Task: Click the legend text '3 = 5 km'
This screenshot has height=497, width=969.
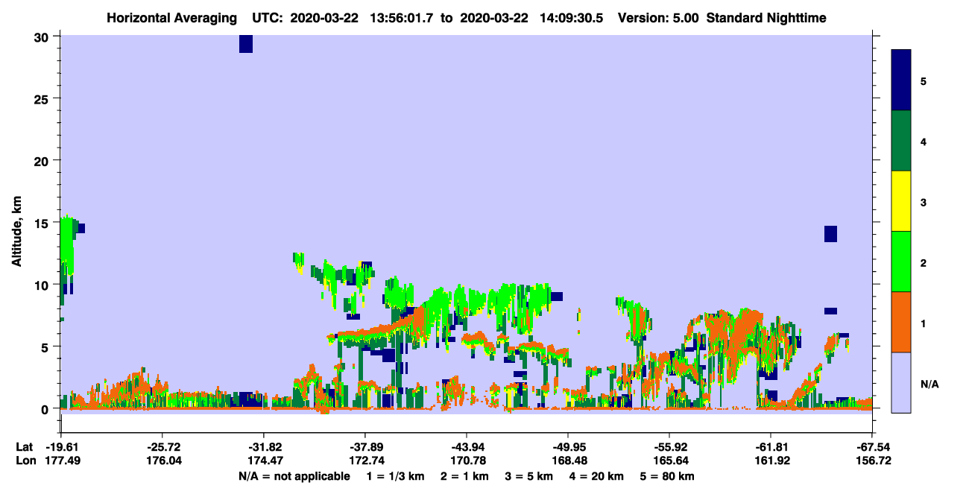Action: 529,476
